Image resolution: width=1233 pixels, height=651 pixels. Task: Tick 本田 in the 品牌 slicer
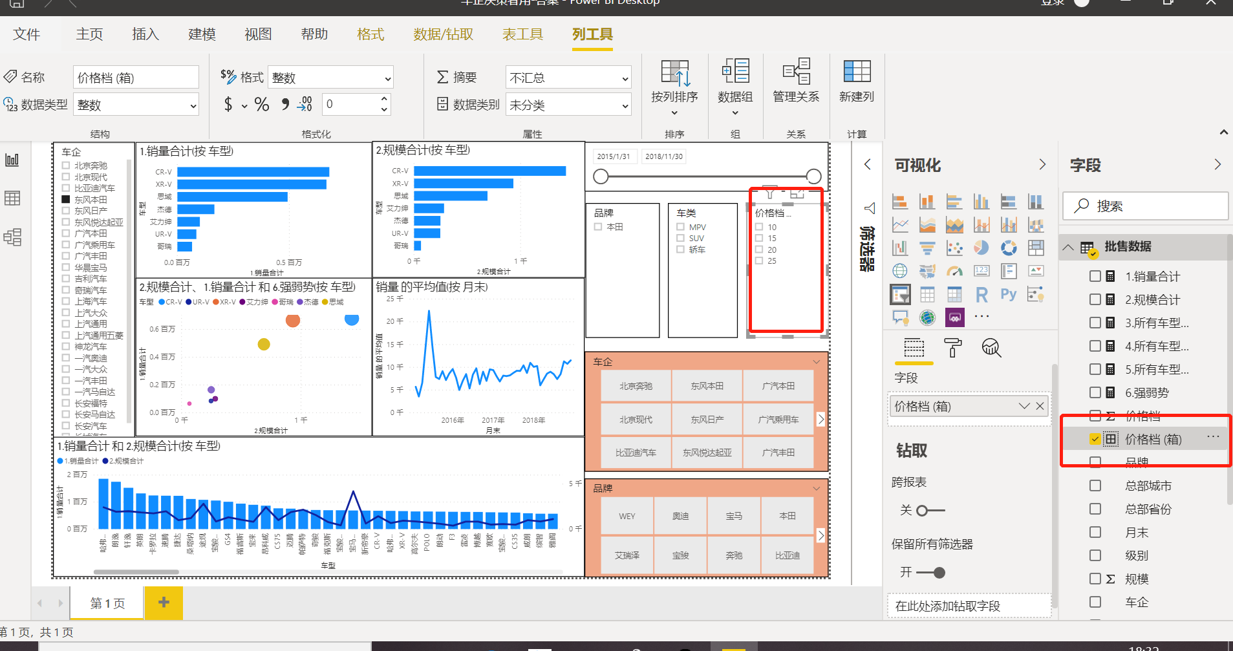598,227
